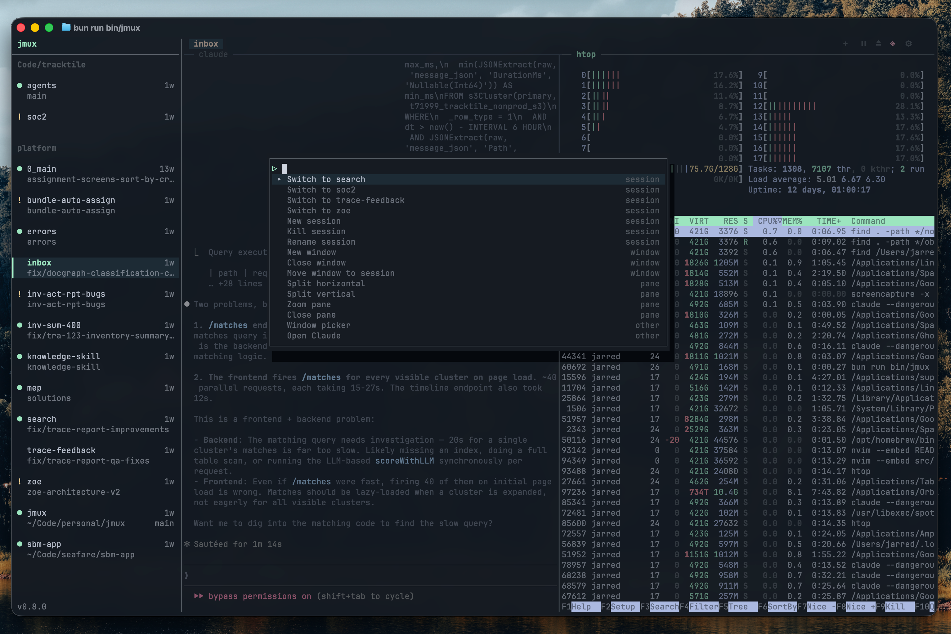Switch to the inbox tab

(206, 44)
